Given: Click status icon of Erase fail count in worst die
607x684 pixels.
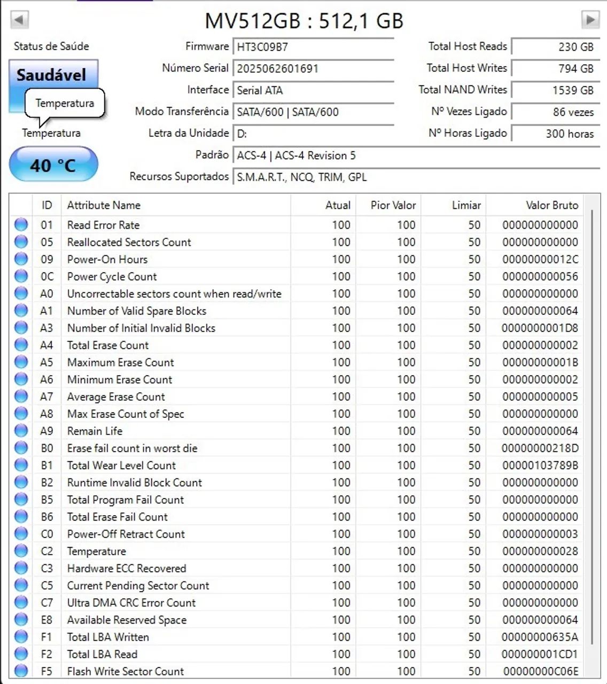Looking at the screenshot, I should pos(21,448).
